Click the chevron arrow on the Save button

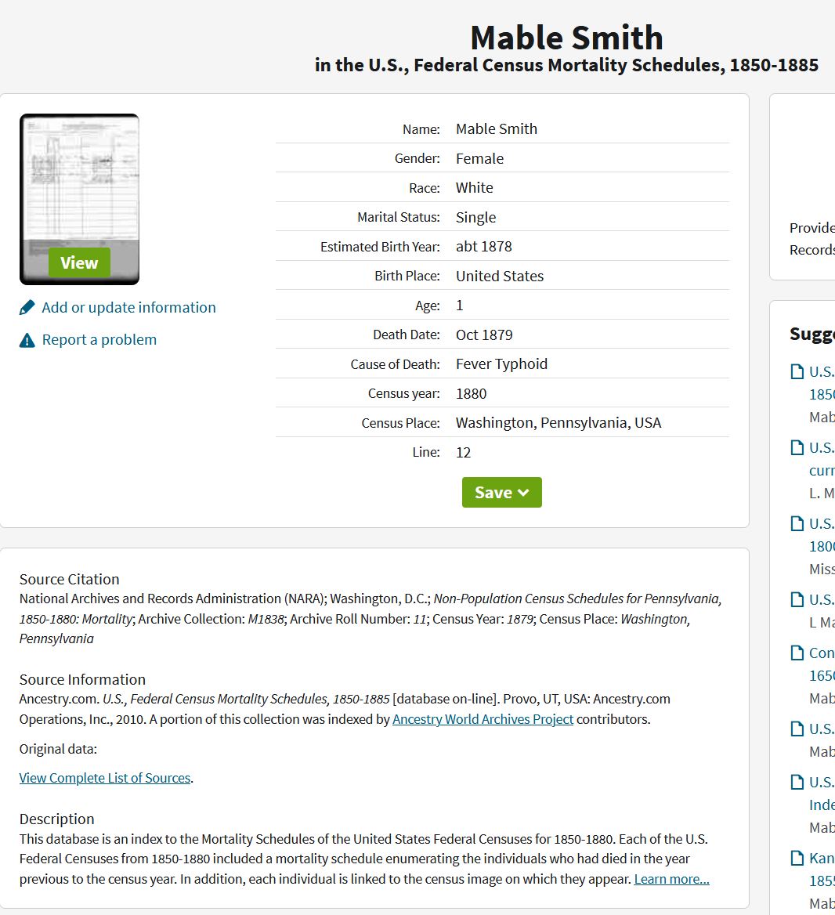[x=523, y=493]
